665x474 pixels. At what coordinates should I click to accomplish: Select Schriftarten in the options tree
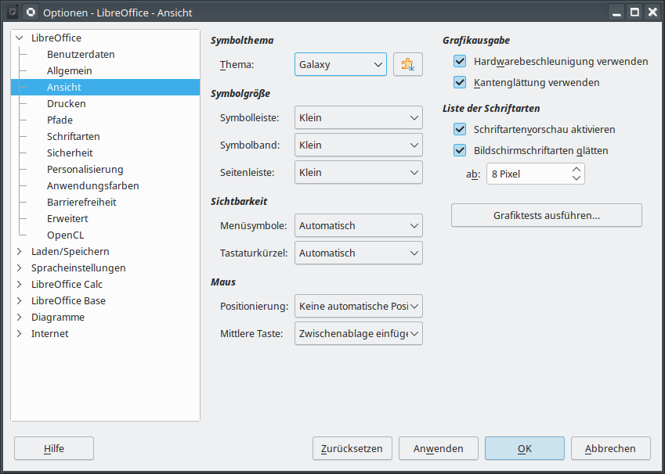[x=74, y=136]
